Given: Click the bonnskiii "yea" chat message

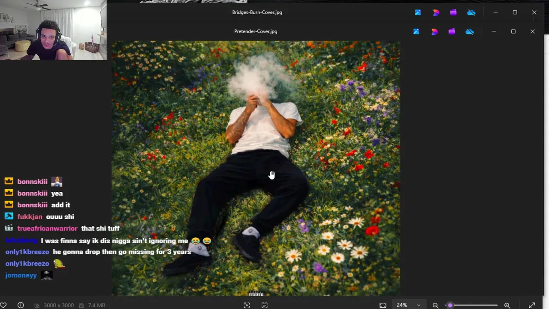Looking at the screenshot, I should tap(57, 194).
